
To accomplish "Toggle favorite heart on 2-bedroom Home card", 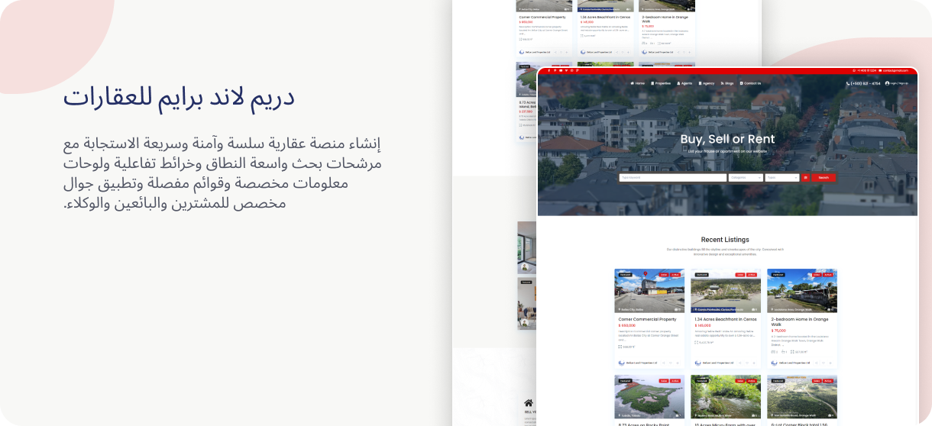I will [x=823, y=363].
